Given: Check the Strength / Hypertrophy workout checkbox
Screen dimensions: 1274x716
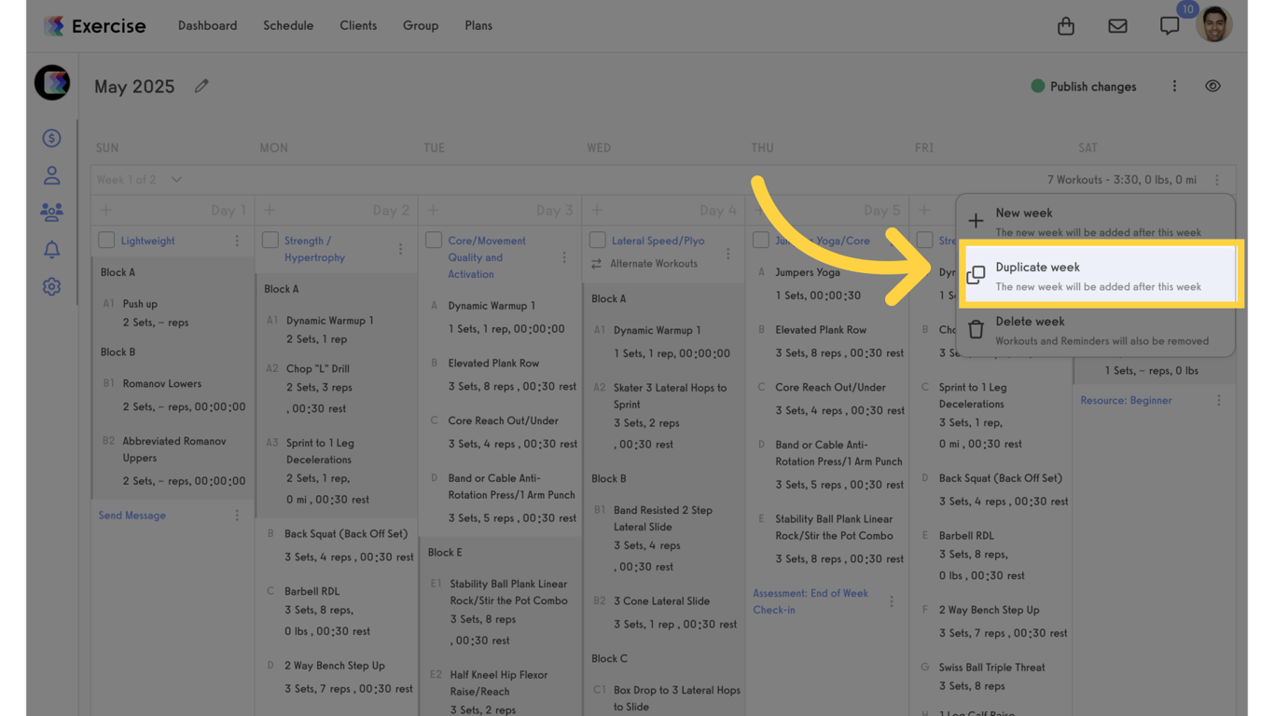Looking at the screenshot, I should point(270,241).
